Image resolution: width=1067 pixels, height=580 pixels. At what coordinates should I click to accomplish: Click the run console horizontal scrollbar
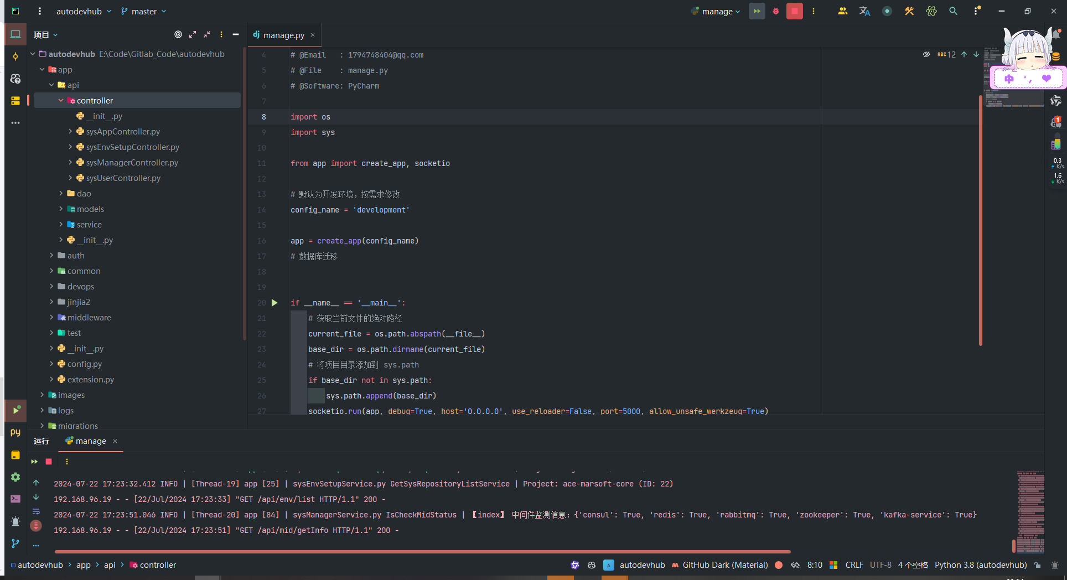pos(422,551)
